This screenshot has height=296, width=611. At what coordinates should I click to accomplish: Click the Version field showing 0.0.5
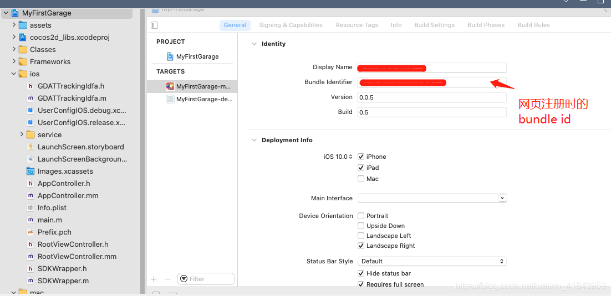pos(432,97)
